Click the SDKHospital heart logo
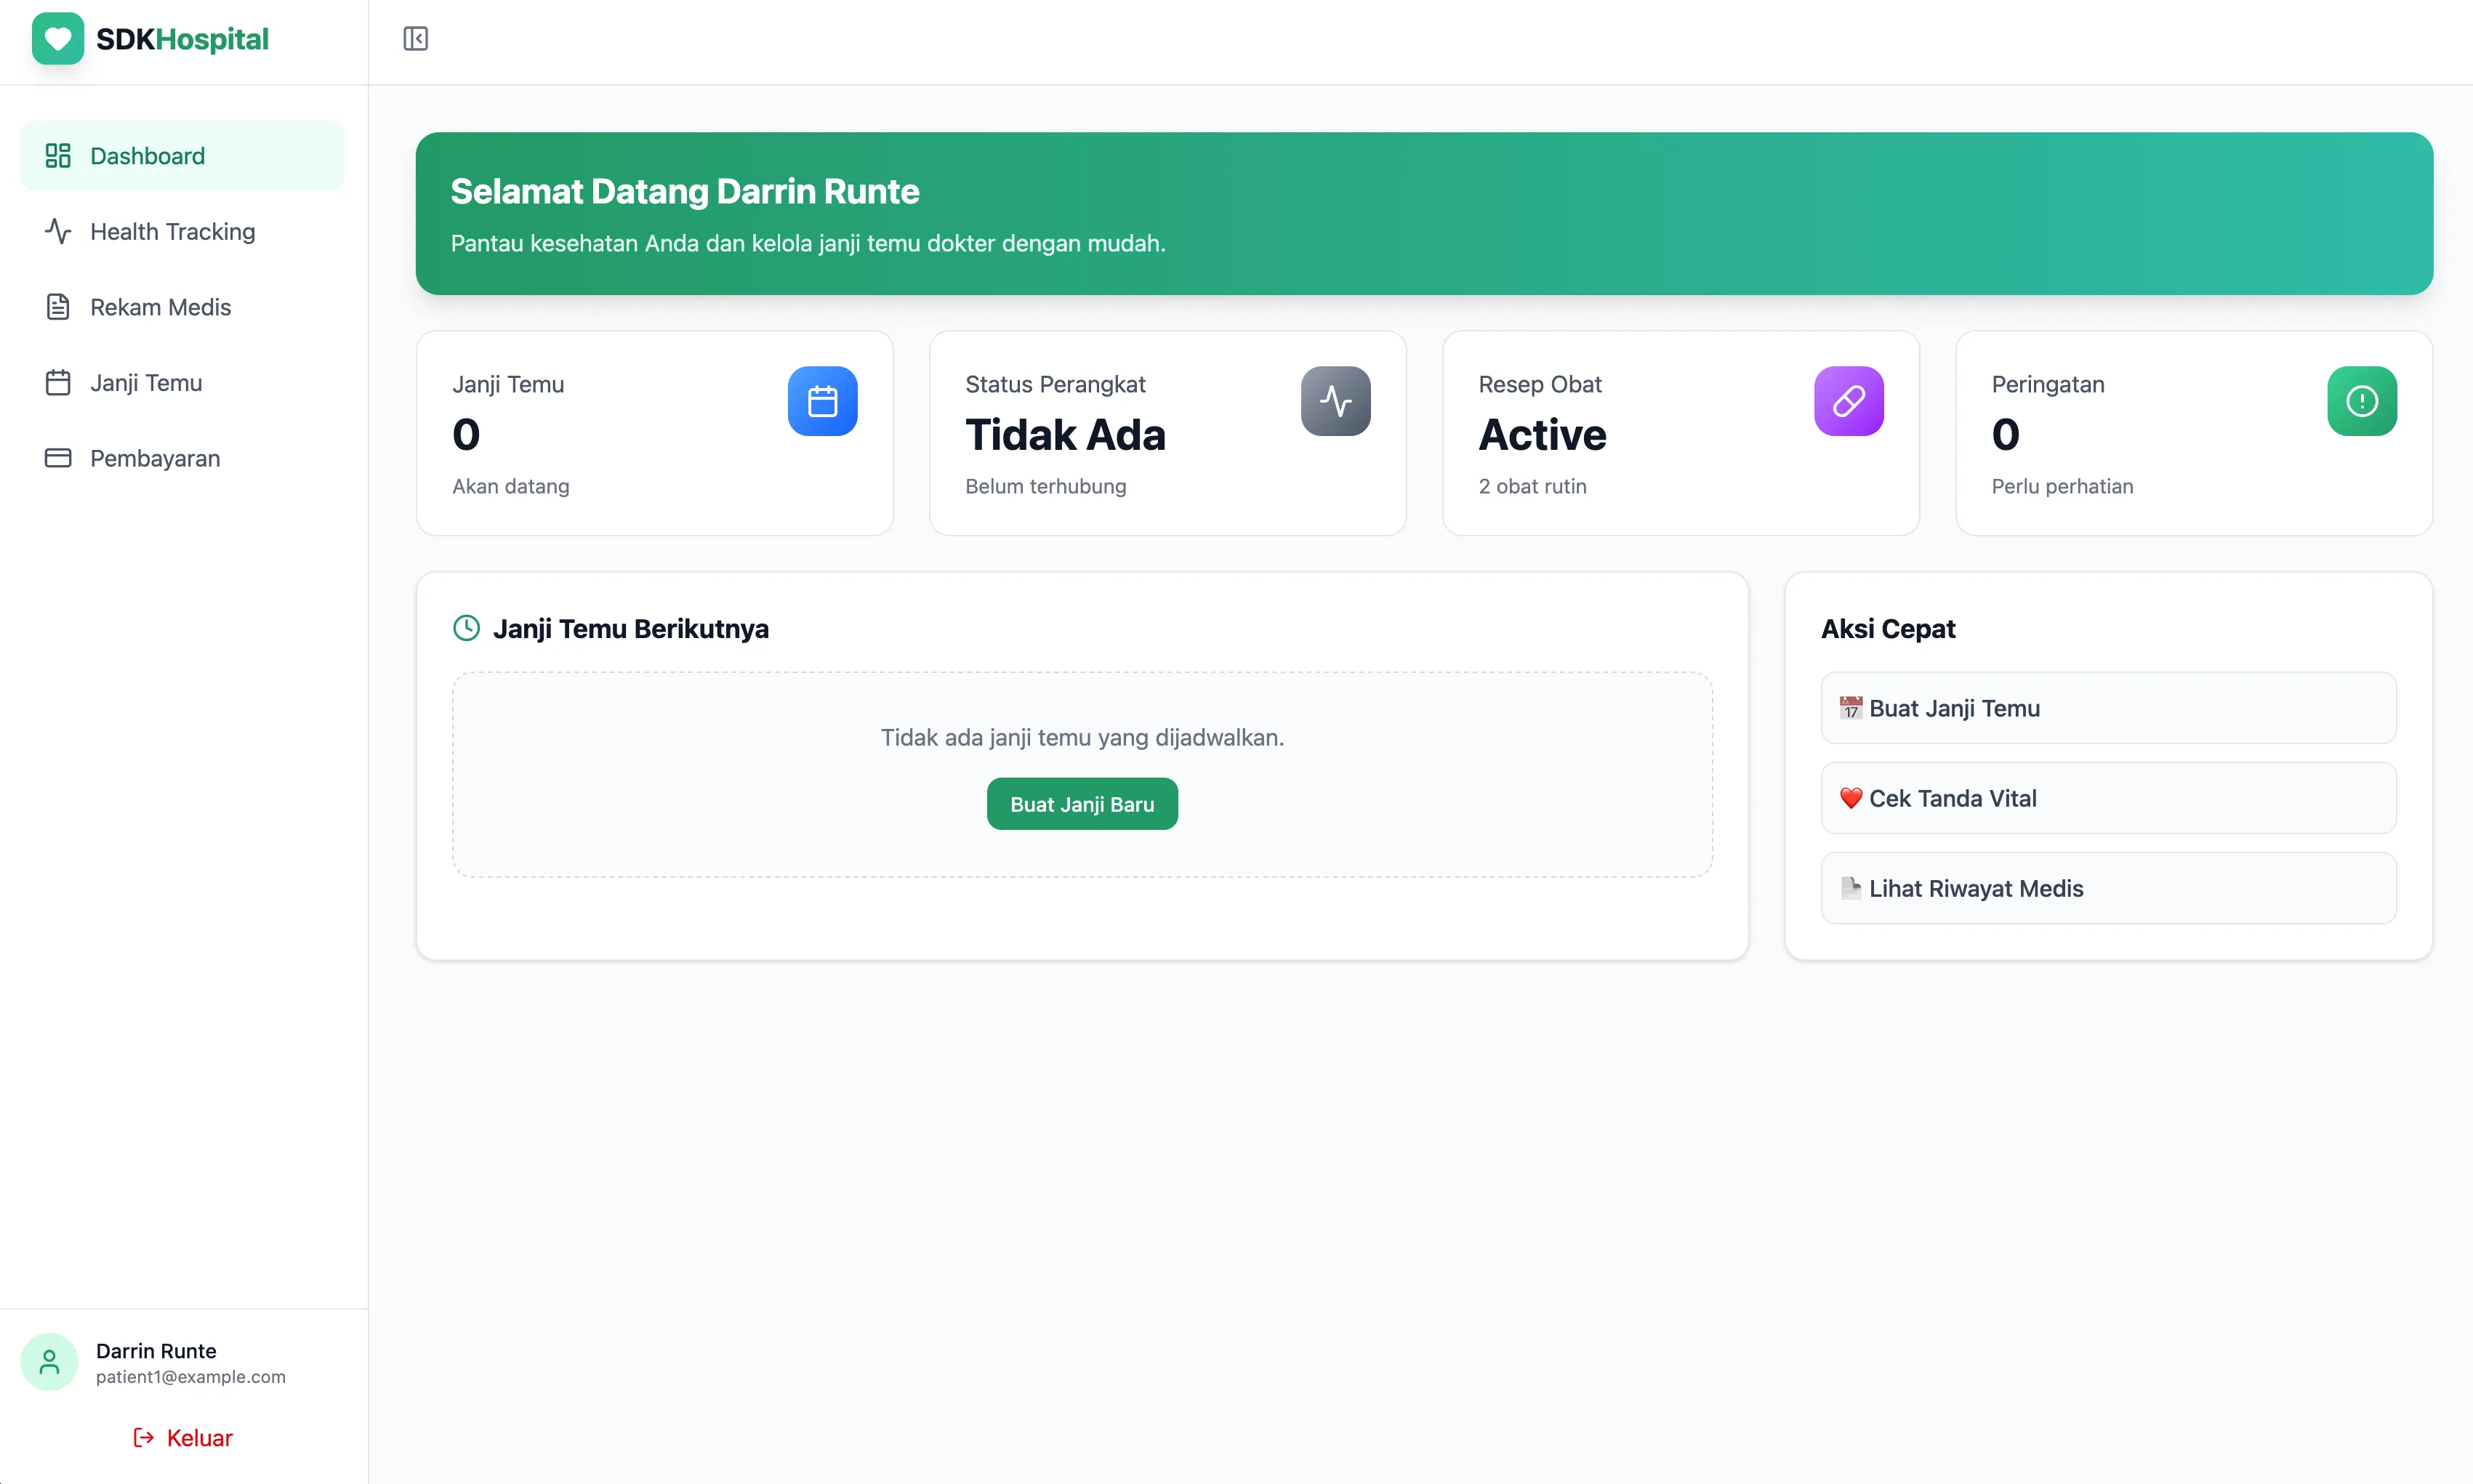The width and height of the screenshot is (2473, 1484). click(x=57, y=39)
